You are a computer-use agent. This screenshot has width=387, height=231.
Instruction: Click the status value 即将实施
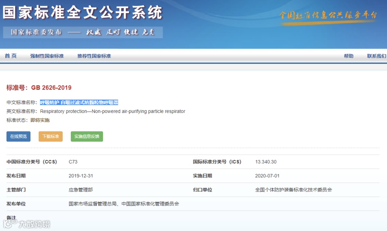point(40,120)
